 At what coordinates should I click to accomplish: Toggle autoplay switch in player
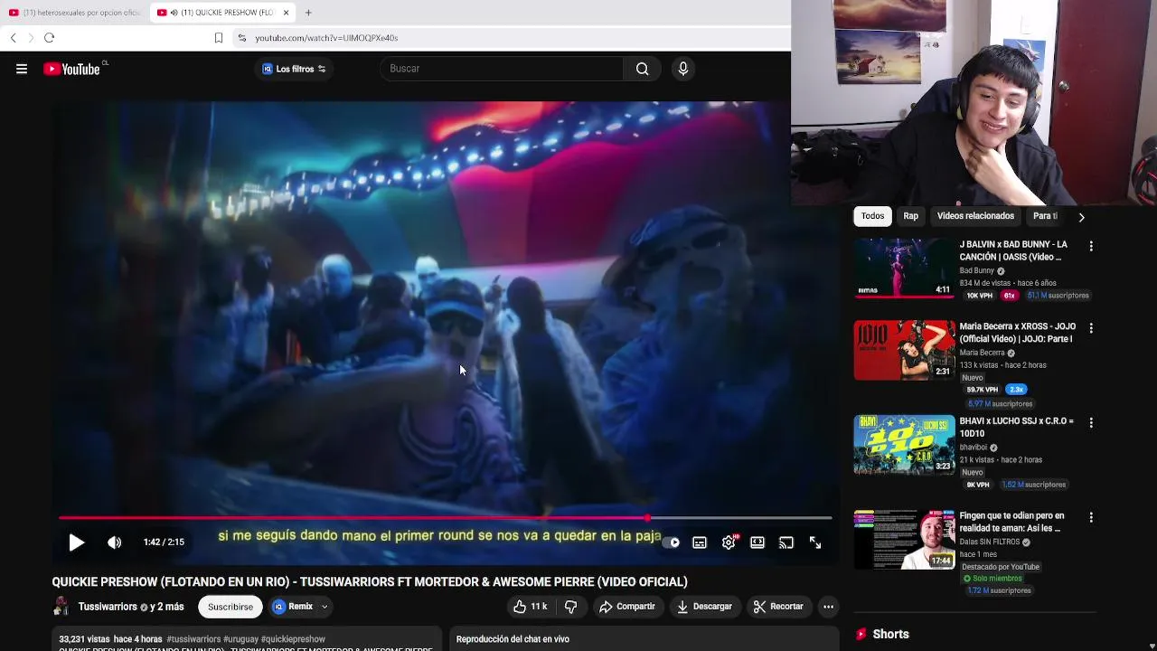point(671,542)
